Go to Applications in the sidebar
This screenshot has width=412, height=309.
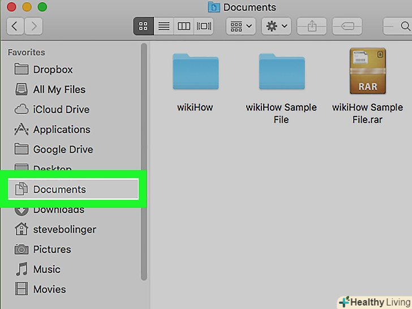(x=61, y=129)
